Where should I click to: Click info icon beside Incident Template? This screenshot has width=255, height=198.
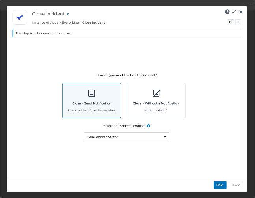[148, 126]
